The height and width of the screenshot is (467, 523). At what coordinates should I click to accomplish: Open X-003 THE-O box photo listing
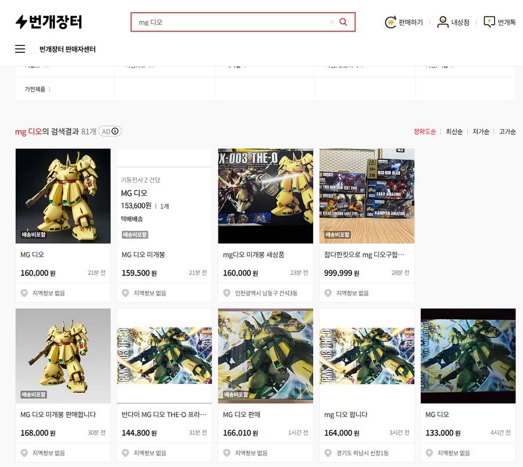(x=266, y=196)
